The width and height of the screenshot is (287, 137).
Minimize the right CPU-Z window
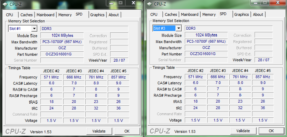[256, 3]
